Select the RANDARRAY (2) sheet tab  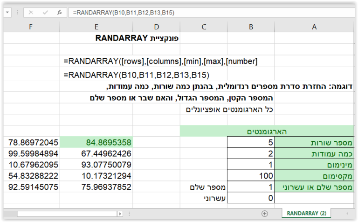[x=306, y=213]
